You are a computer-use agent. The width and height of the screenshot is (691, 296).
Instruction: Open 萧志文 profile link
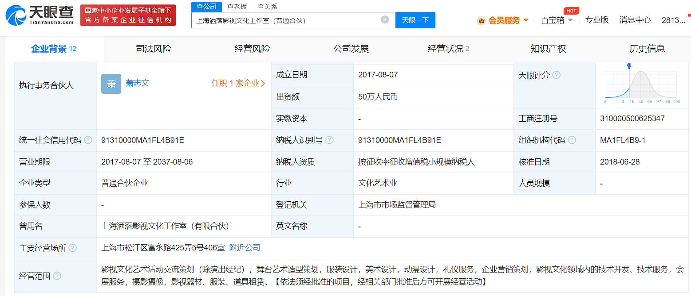click(138, 83)
